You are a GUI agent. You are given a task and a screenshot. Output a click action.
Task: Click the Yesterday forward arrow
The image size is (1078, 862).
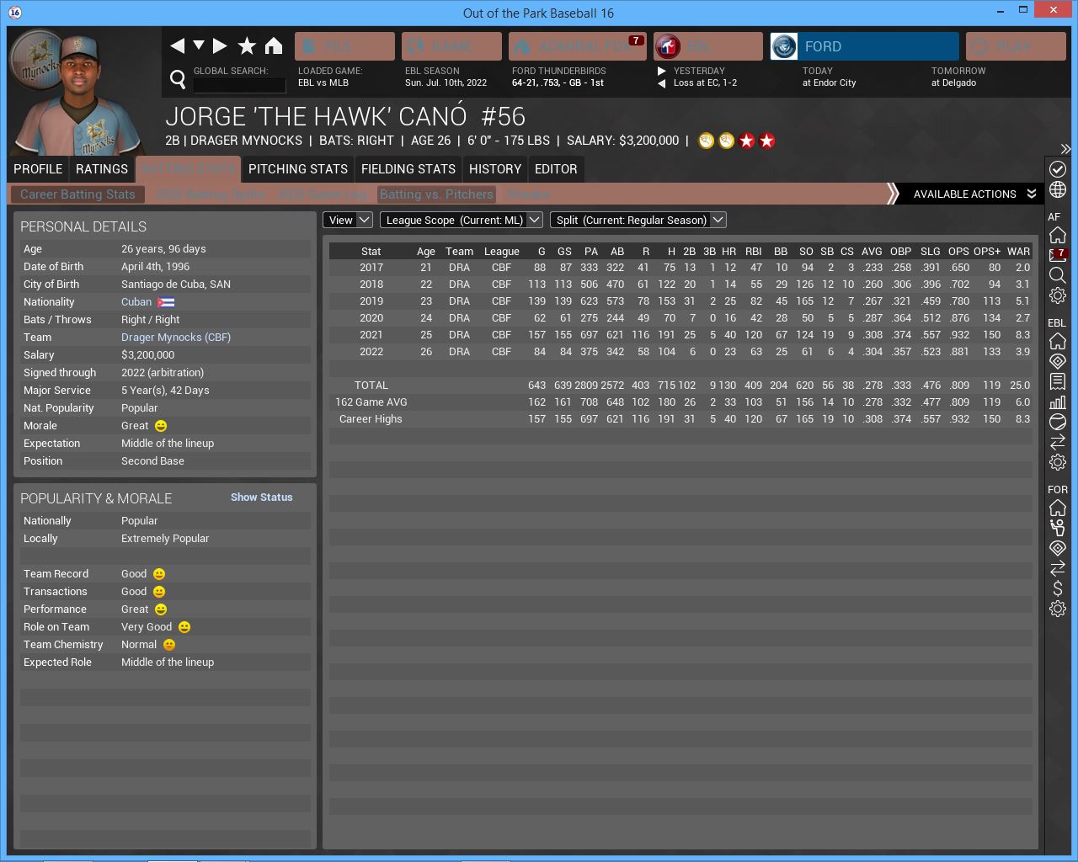[662, 72]
